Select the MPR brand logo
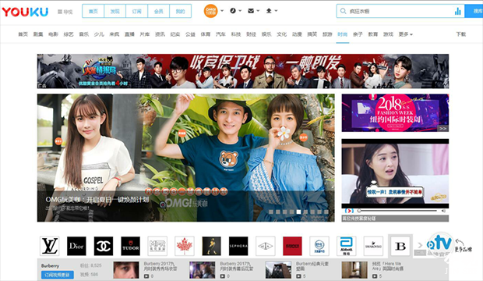Screen dimensions: 483x281 (x=157, y=246)
